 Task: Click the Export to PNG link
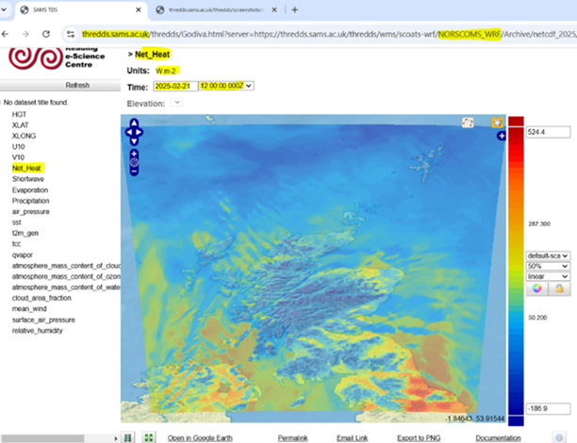423,438
